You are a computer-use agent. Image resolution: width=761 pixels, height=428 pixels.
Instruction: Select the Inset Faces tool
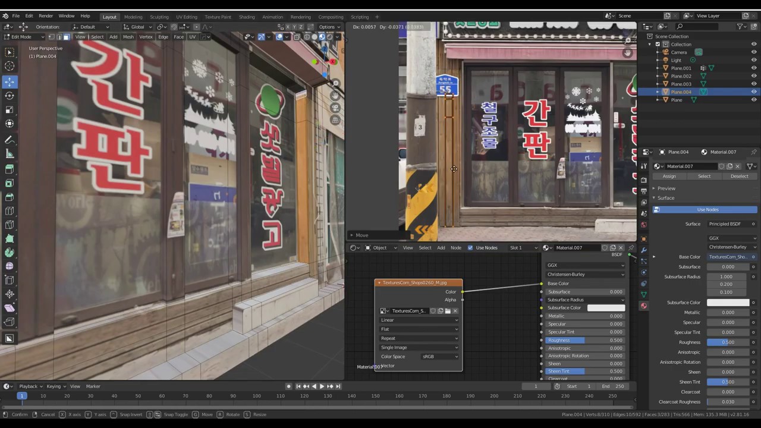(x=10, y=183)
